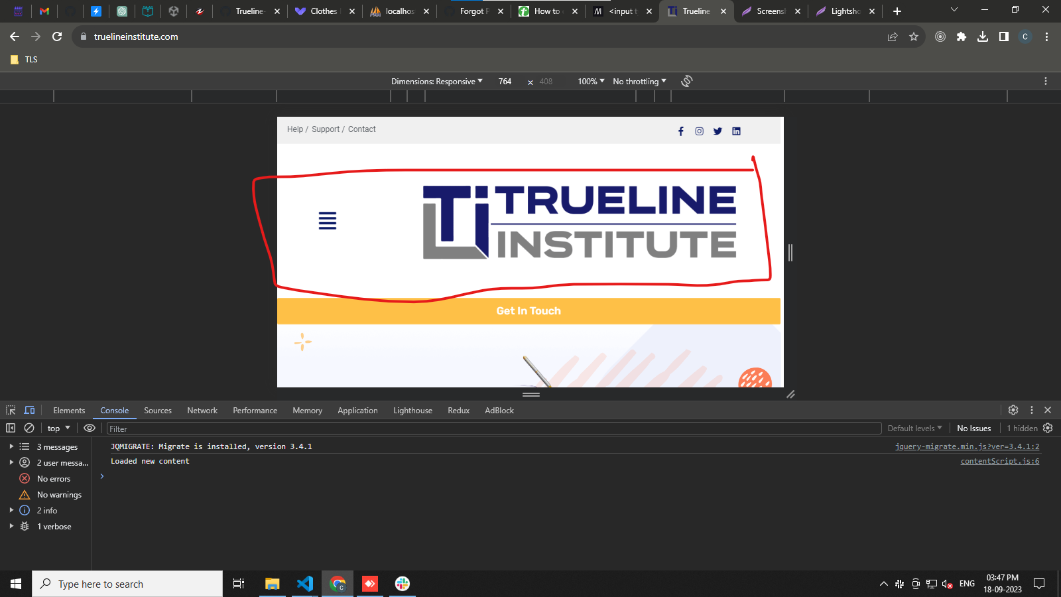Open the 100% zoom dropdown
This screenshot has width=1061, height=597.
(591, 82)
